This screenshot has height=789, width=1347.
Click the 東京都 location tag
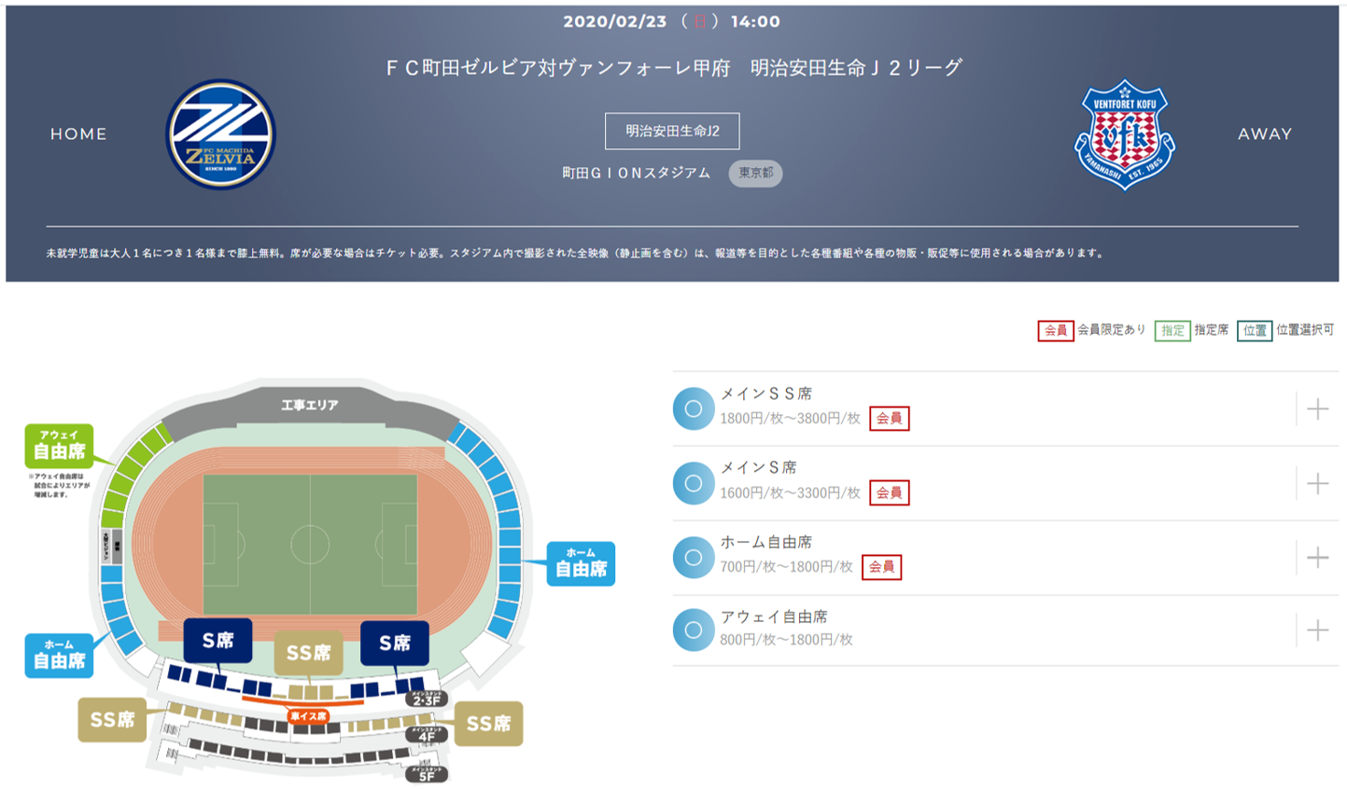755,173
